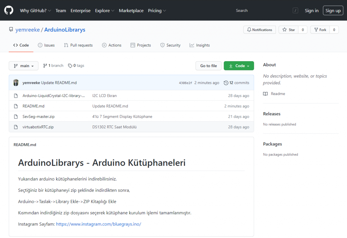Switch to the Actions tab
Screen dimensions: 347x238
tap(111, 45)
